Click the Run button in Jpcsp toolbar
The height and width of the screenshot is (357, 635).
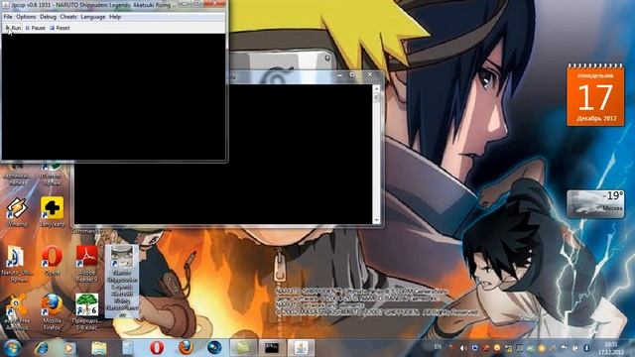[13, 28]
